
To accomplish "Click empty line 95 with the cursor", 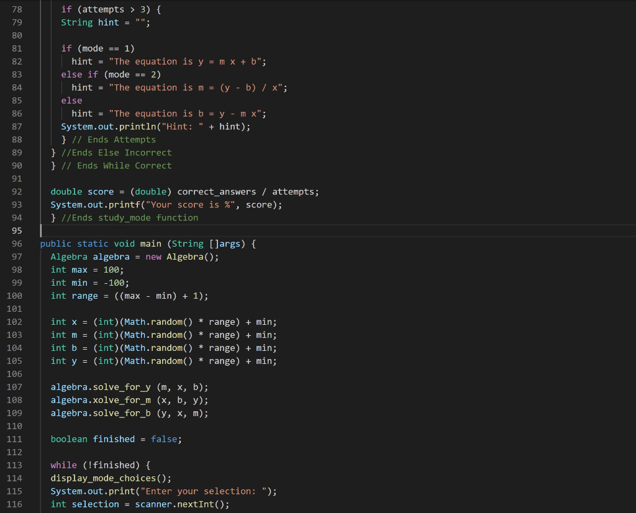I will (337, 231).
